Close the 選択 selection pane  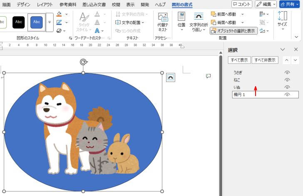(x=296, y=50)
